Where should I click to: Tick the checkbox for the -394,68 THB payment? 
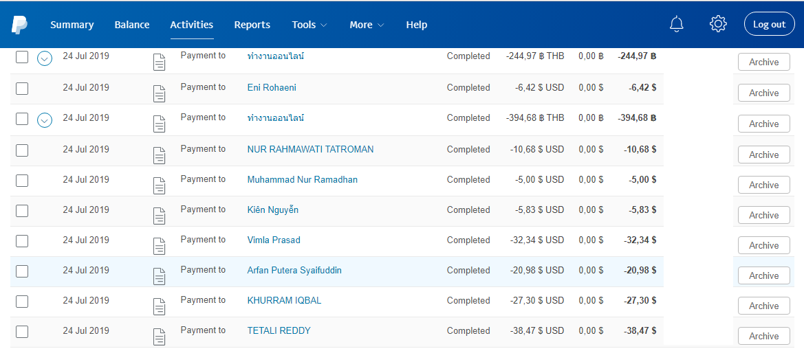coord(22,119)
